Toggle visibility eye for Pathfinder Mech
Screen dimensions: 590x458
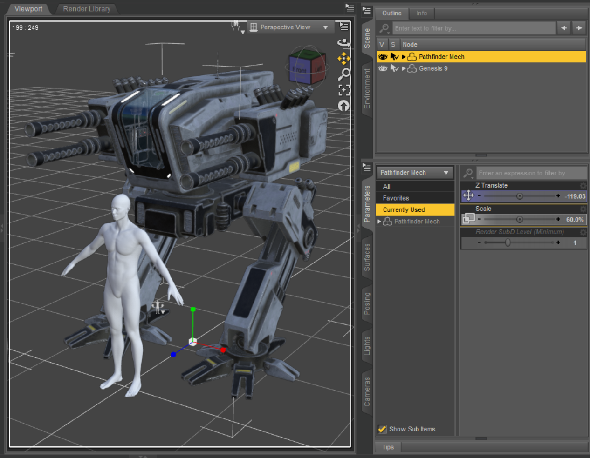(x=383, y=57)
